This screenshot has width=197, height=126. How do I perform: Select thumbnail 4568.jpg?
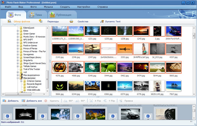[x=76, y=67]
